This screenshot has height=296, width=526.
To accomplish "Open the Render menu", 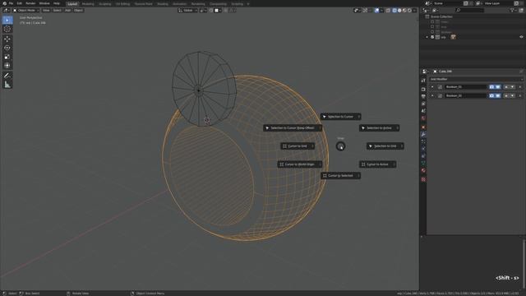I will (30, 3).
